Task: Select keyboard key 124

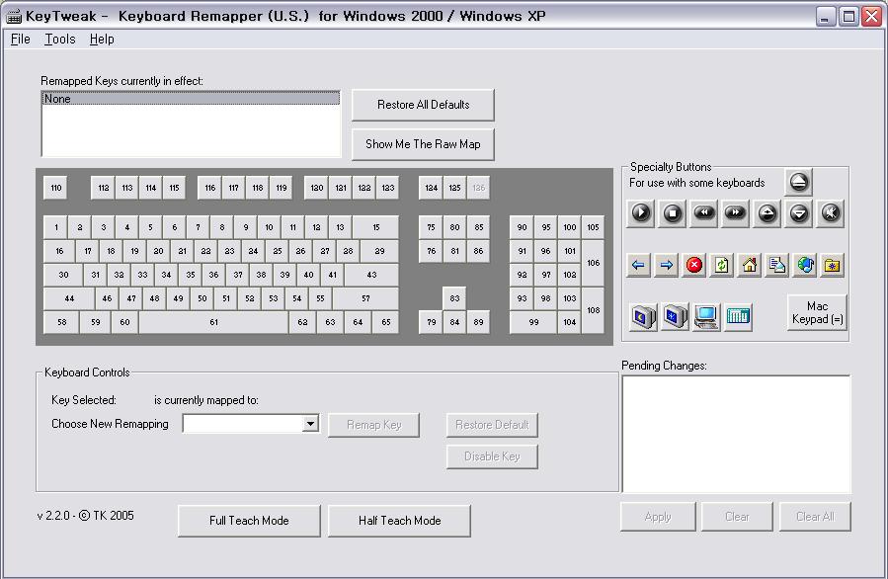Action: coord(431,188)
